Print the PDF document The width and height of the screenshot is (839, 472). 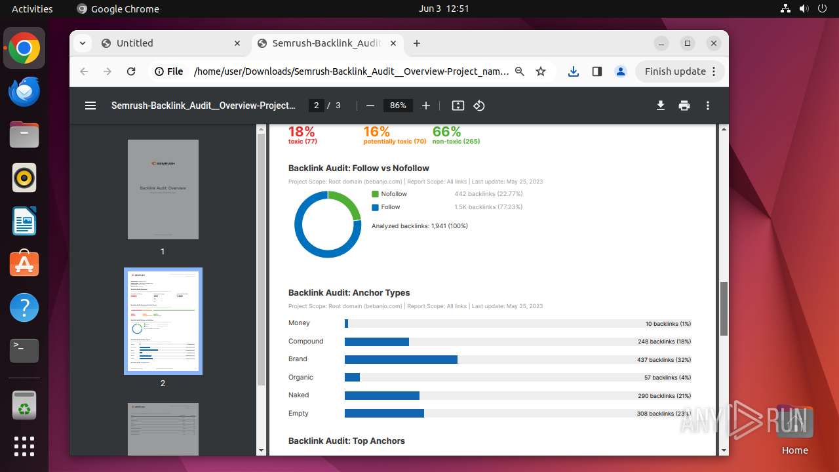point(684,106)
